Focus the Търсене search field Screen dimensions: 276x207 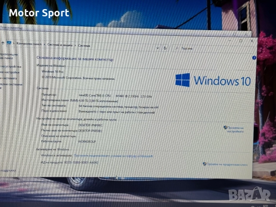coord(211,49)
